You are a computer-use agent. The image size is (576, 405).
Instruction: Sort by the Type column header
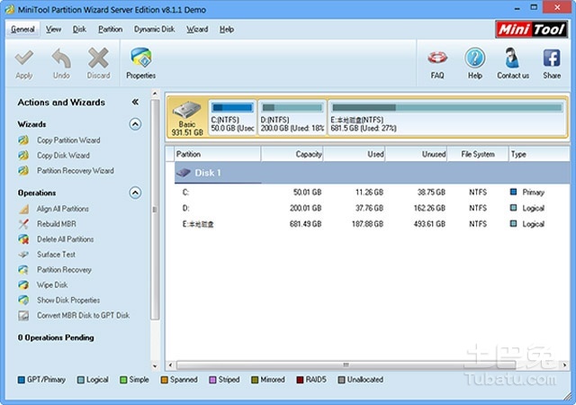539,154
